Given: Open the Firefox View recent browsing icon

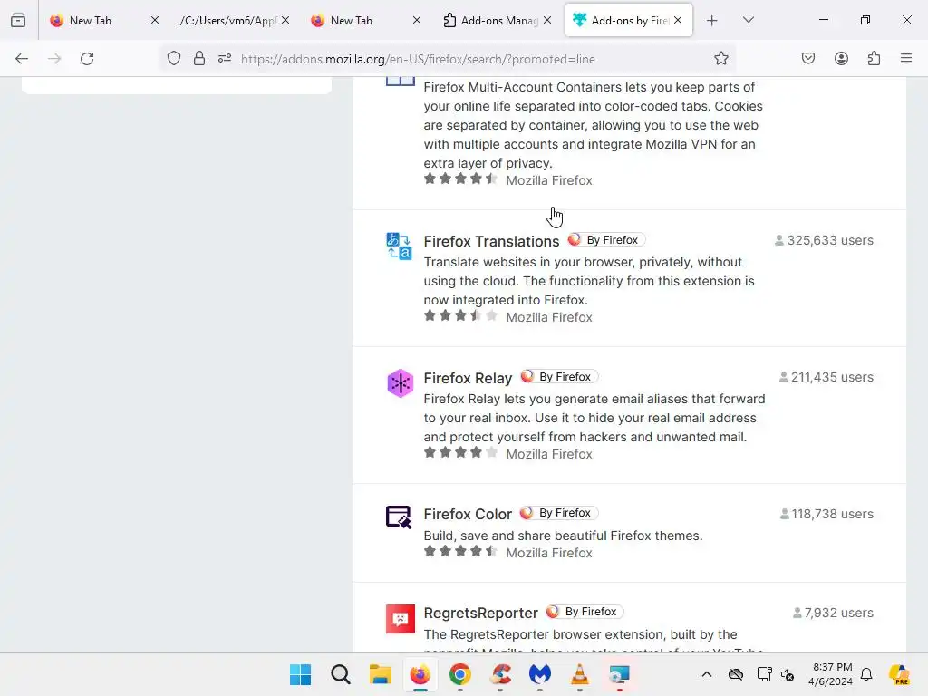Looking at the screenshot, I should pos(18,20).
